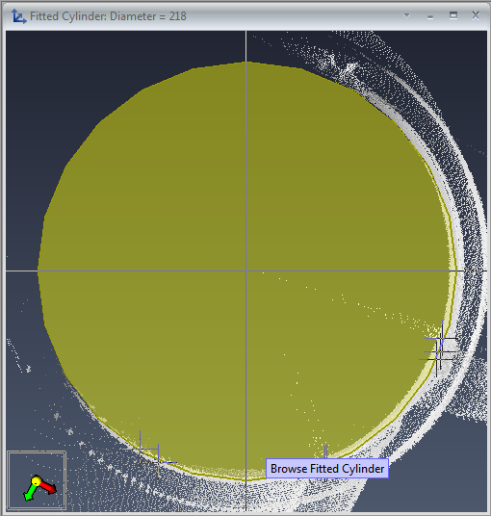
Task: Click the green arrow of the axis triad
Action: coord(30,492)
